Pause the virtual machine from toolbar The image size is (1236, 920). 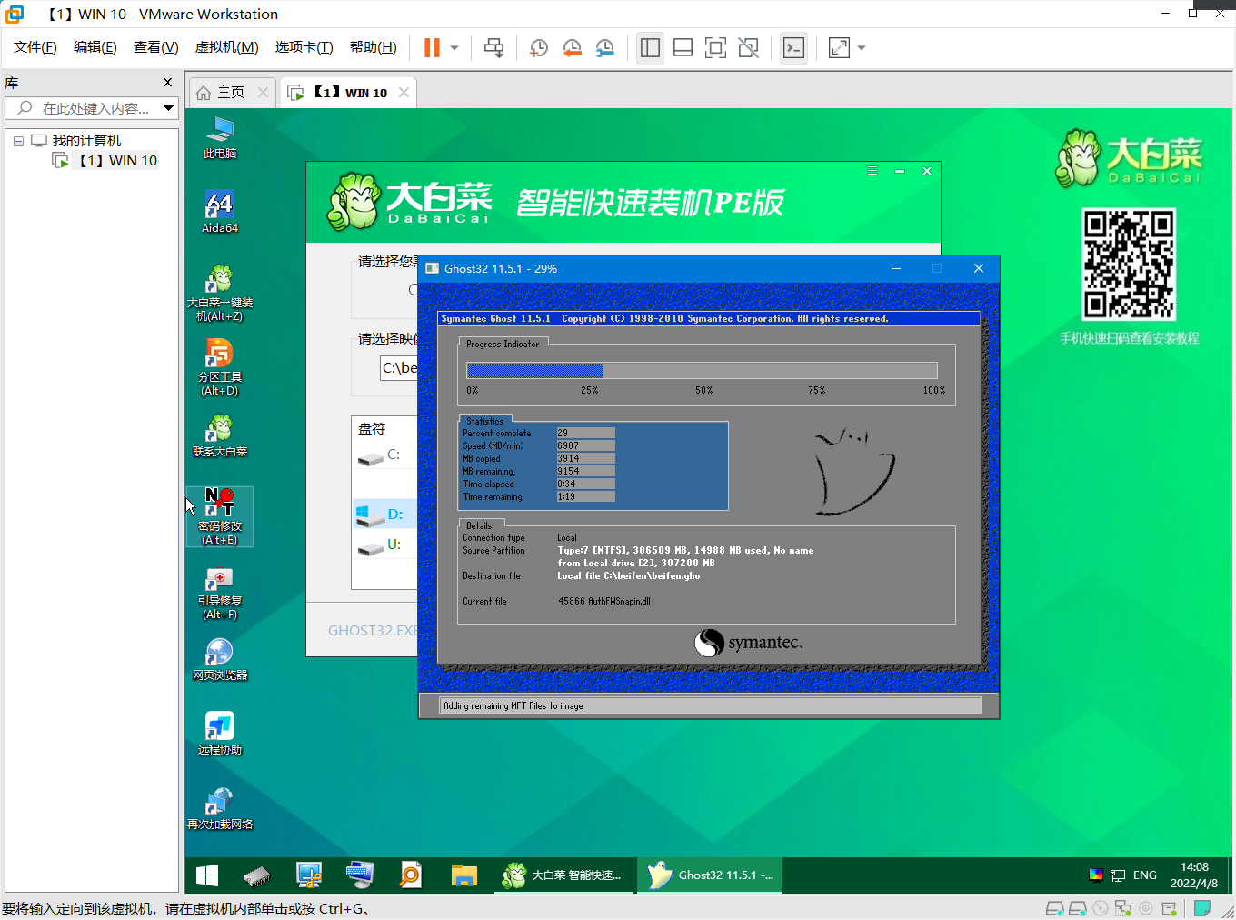coord(432,47)
